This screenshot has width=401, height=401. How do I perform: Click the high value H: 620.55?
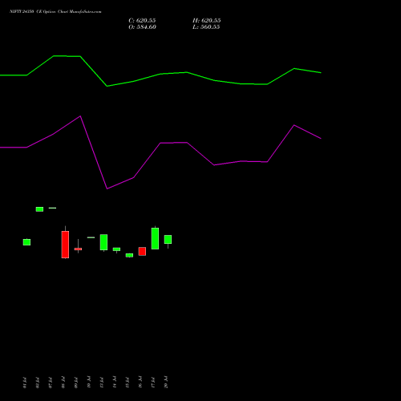coord(207,21)
